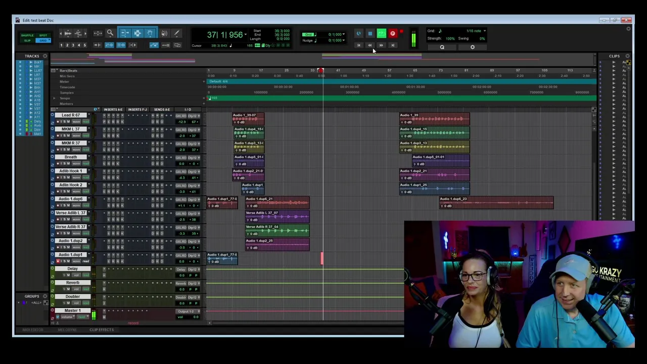The width and height of the screenshot is (647, 364).
Task: Click zoom preset button 1
Action: point(61,45)
